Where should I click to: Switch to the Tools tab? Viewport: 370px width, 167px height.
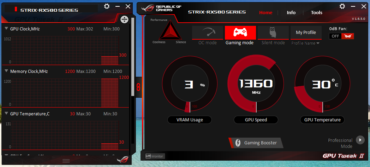pos(316,12)
